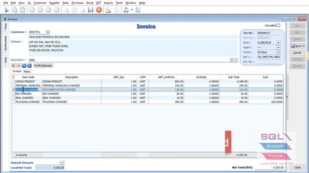
Task: Click the Sub Total column header
Action: tap(234, 77)
